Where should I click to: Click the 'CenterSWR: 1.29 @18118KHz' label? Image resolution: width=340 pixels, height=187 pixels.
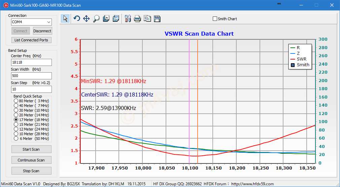(x=117, y=95)
